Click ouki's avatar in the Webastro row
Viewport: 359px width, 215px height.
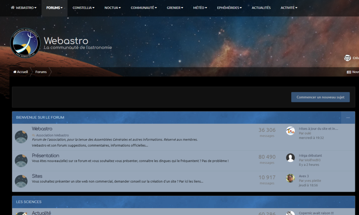click(290, 131)
